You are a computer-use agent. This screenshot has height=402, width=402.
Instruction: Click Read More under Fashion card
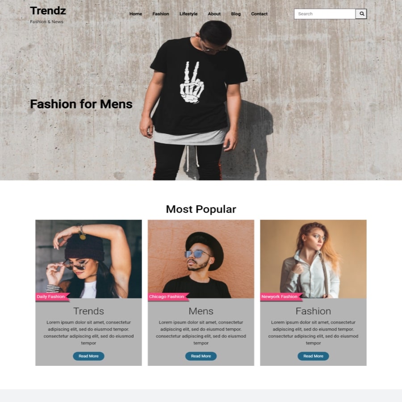coord(313,356)
